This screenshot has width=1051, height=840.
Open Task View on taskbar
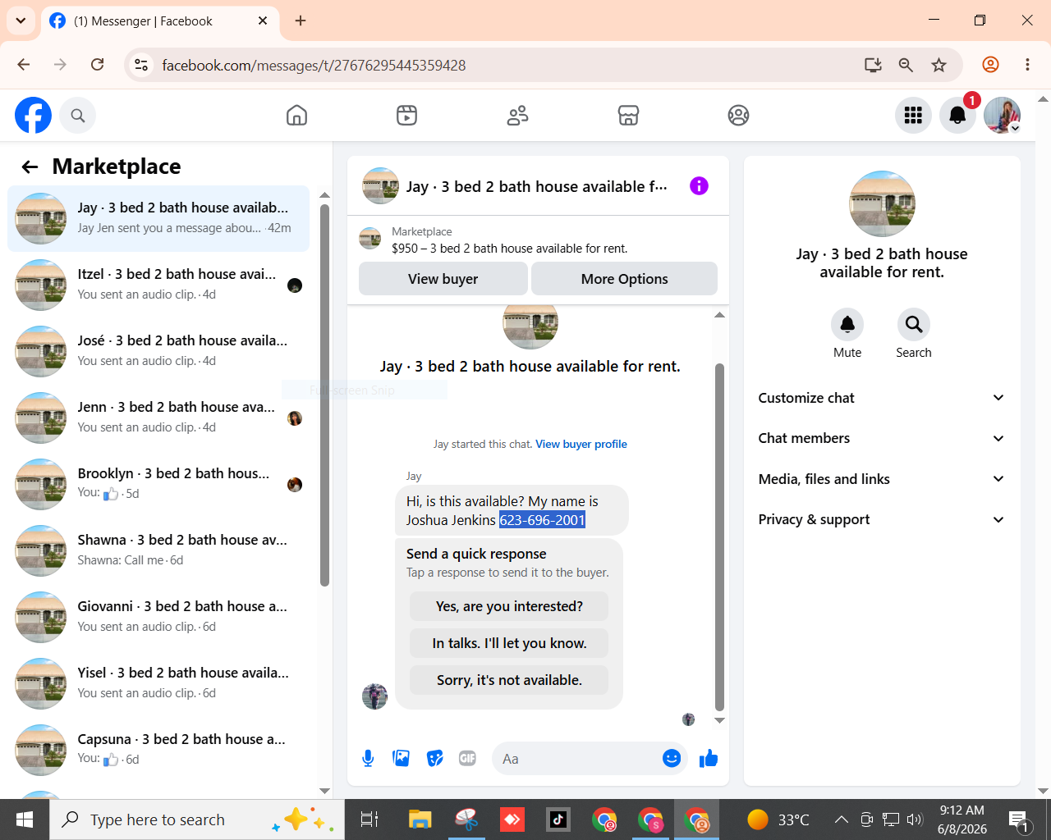point(369,819)
